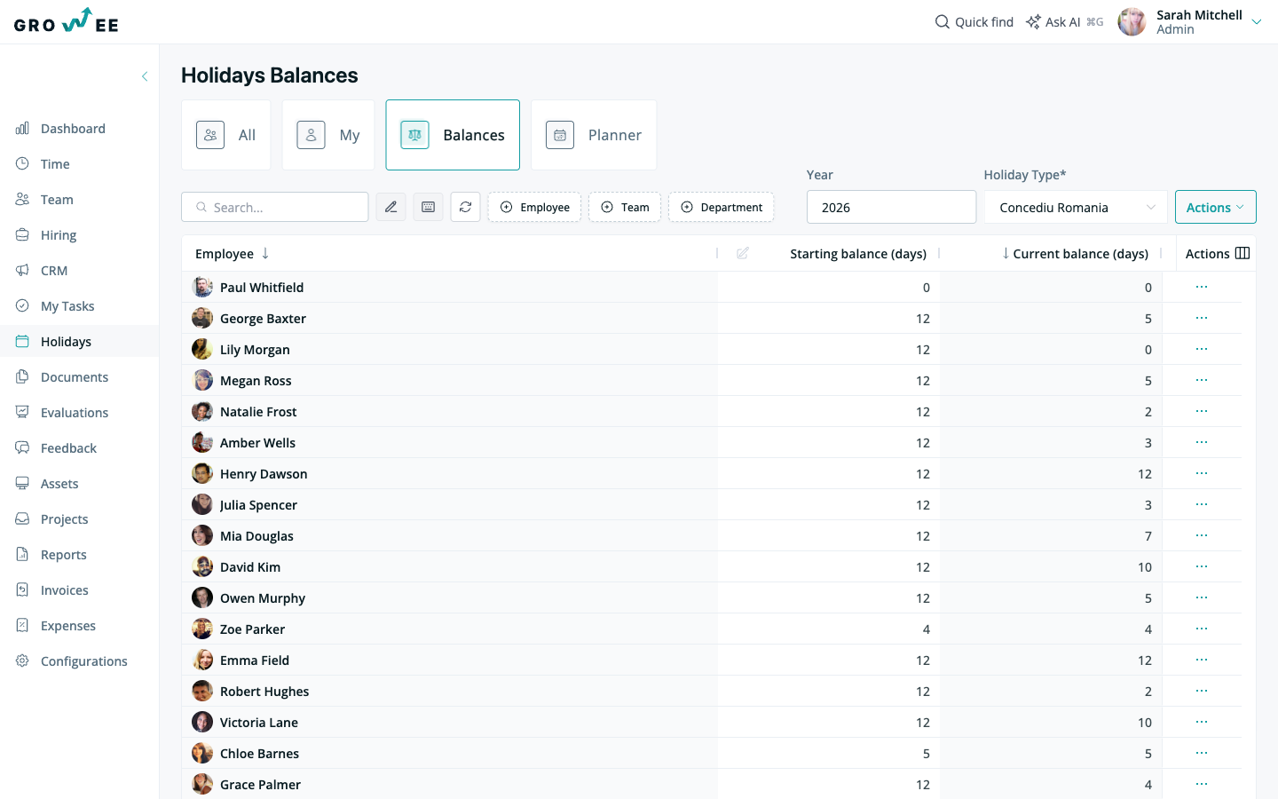Add an Employee filter
The height and width of the screenshot is (799, 1278).
(x=535, y=207)
